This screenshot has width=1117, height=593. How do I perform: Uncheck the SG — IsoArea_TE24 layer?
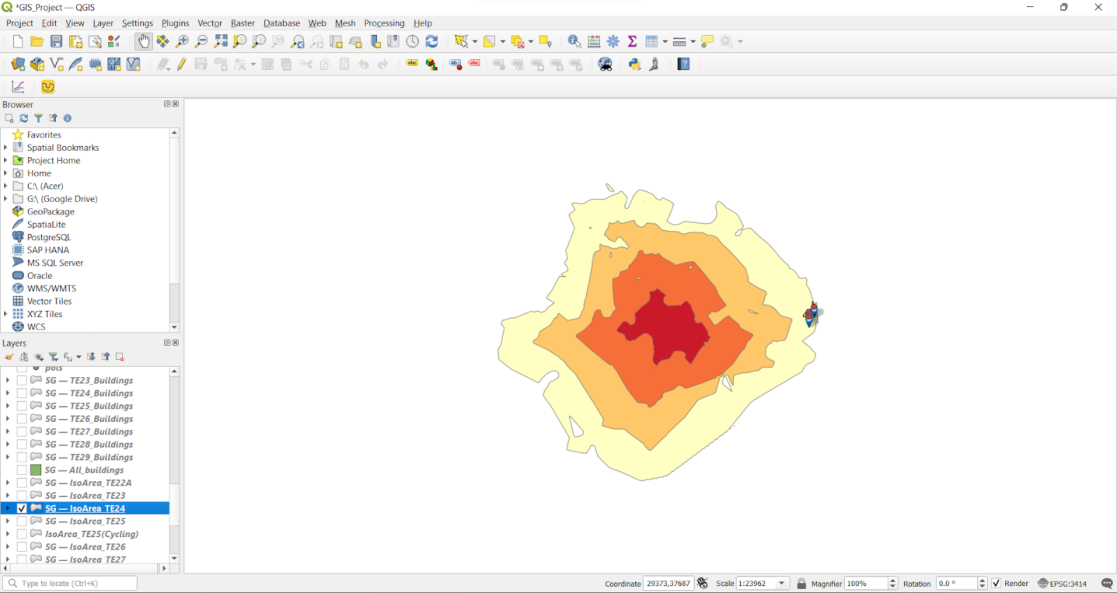[22, 508]
